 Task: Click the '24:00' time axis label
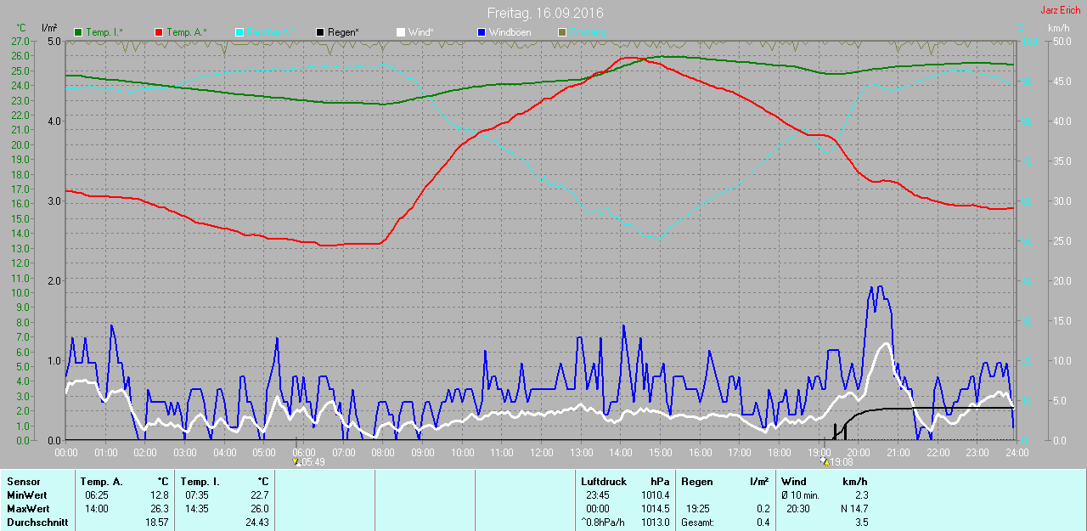click(x=1017, y=452)
